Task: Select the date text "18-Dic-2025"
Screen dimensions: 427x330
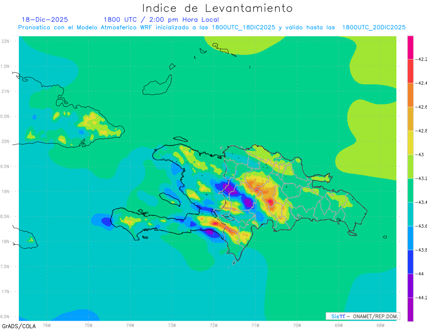Action: 45,20
